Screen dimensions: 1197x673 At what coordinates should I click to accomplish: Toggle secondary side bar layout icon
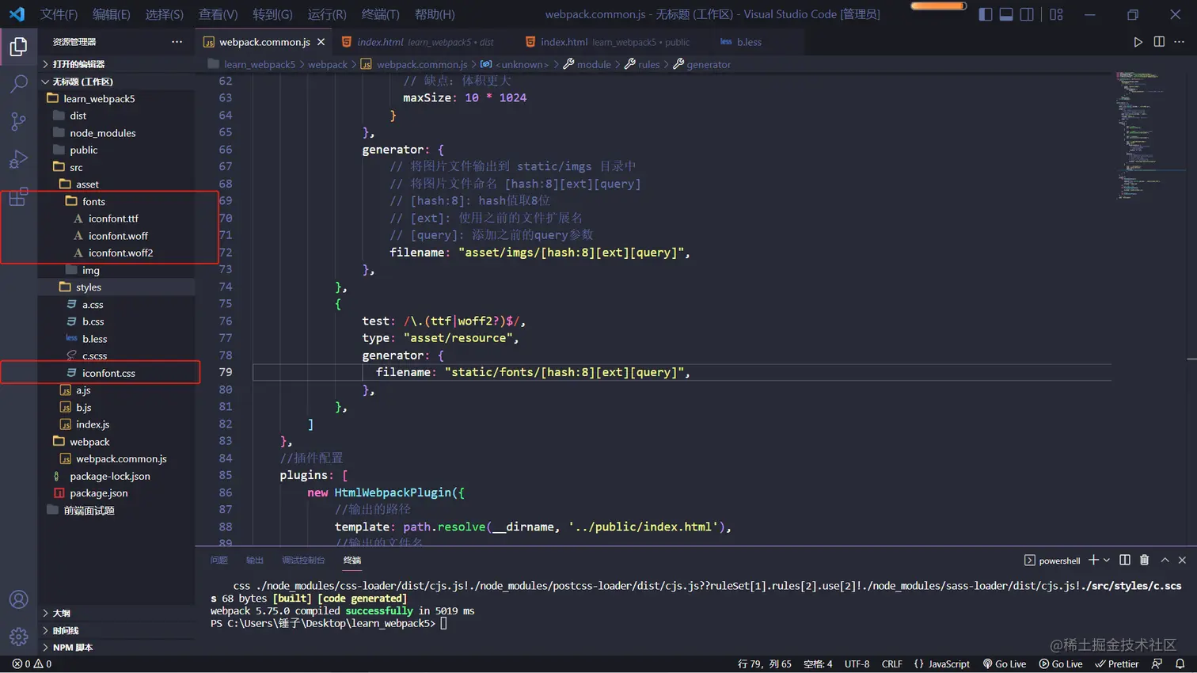point(1027,14)
